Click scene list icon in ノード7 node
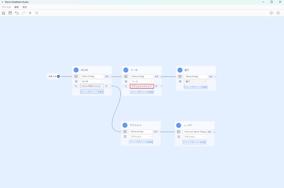The width and height of the screenshot is (284, 188). [178, 137]
